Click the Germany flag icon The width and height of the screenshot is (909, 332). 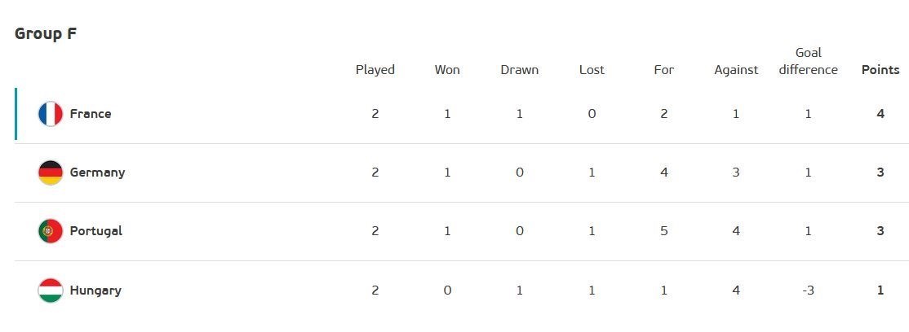51,173
